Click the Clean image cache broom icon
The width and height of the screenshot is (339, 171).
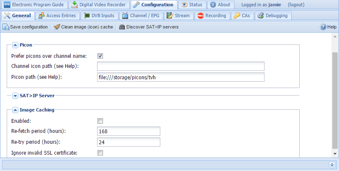click(x=56, y=27)
